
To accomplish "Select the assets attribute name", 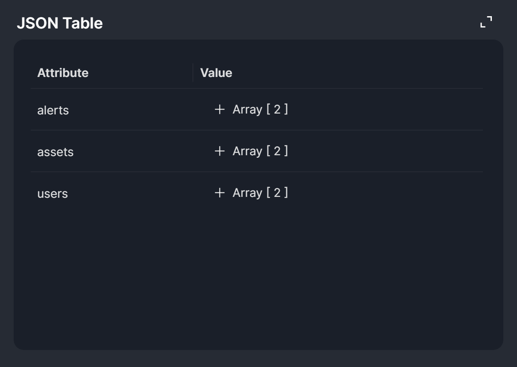I will [x=55, y=152].
